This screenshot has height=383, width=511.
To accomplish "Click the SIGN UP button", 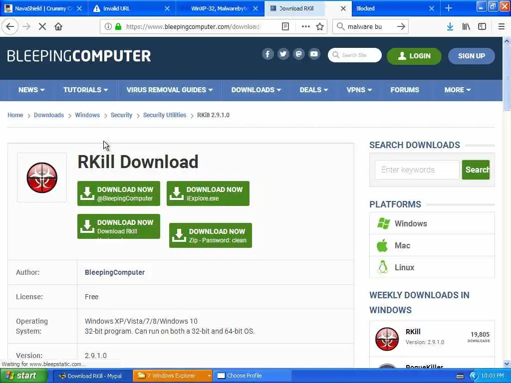I will [471, 56].
